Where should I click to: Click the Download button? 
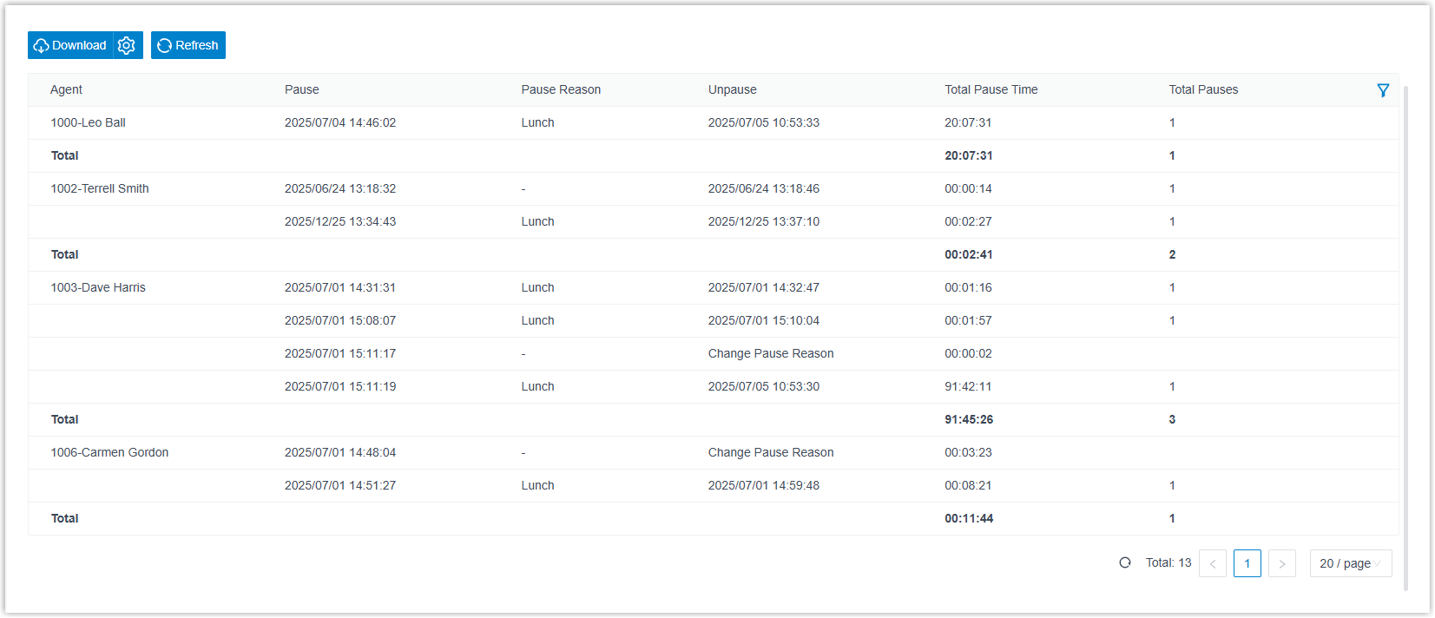(70, 45)
